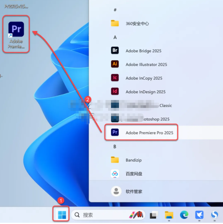Click the magnifier icon in search box
This screenshot has width=223, height=224.
click(x=77, y=215)
